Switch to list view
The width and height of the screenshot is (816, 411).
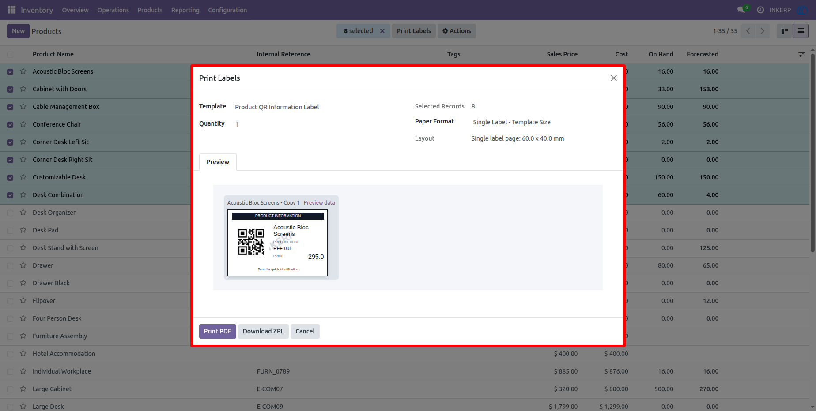(801, 31)
